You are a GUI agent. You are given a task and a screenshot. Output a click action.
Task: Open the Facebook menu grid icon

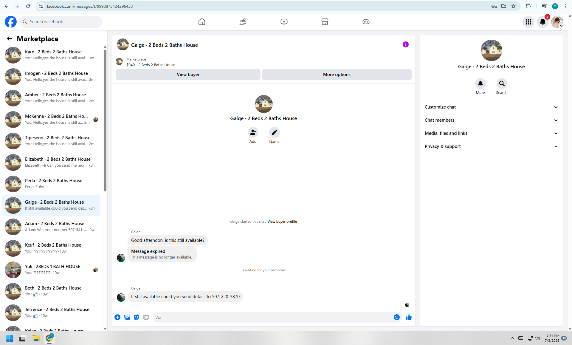(528, 22)
